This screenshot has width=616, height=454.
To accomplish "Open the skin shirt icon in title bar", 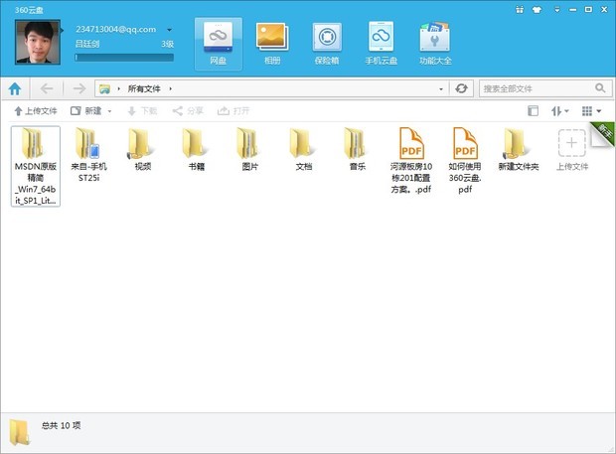I will (x=537, y=9).
